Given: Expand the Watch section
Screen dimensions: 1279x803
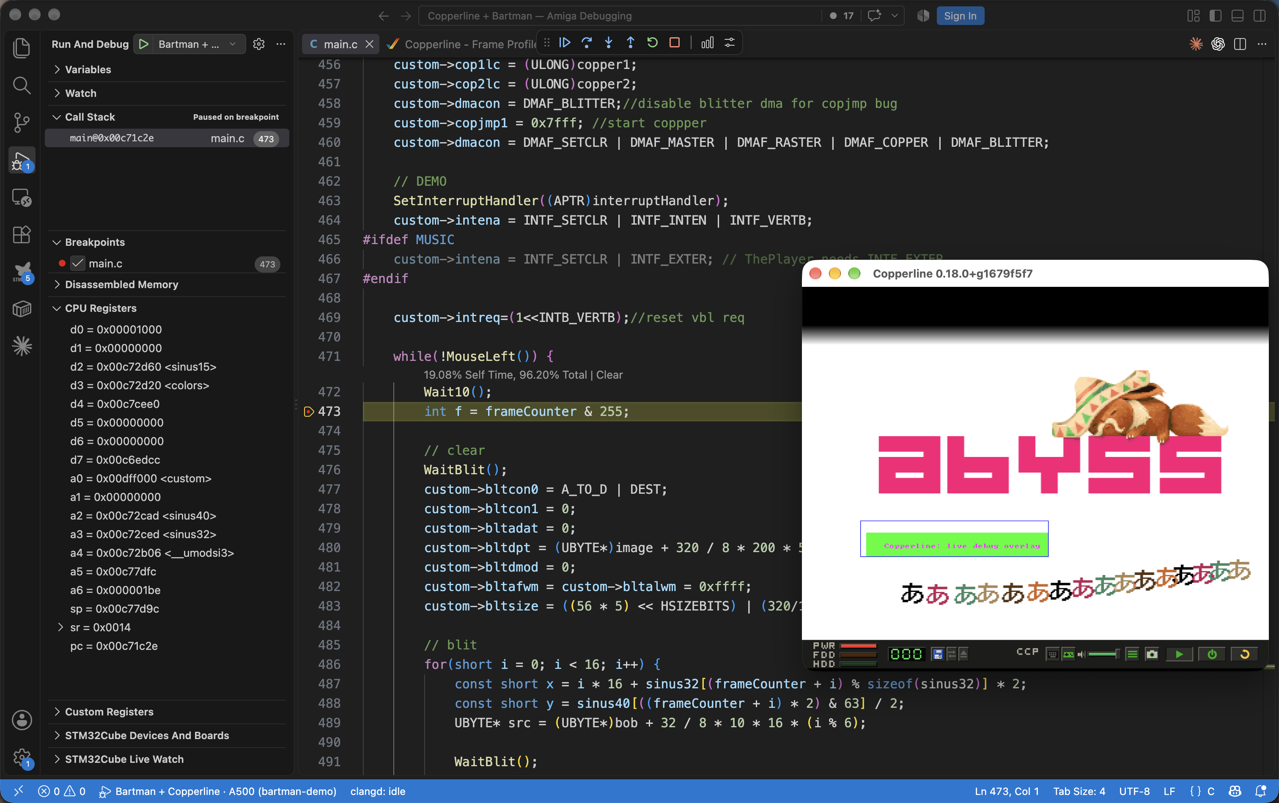Looking at the screenshot, I should 167,93.
